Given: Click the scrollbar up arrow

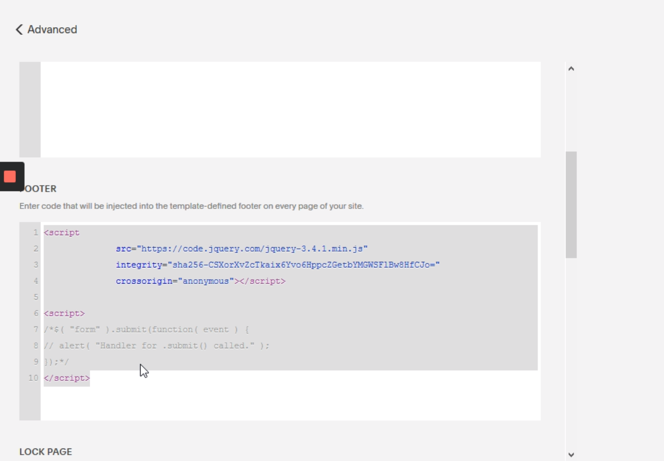Looking at the screenshot, I should (571, 69).
